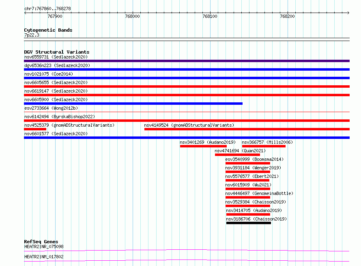This screenshot has width=361, height=266.
Task: Select the dgv6536n223 (Sedlazeck2020) label
Action: tap(57, 65)
